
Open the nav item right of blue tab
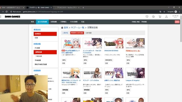54,22
